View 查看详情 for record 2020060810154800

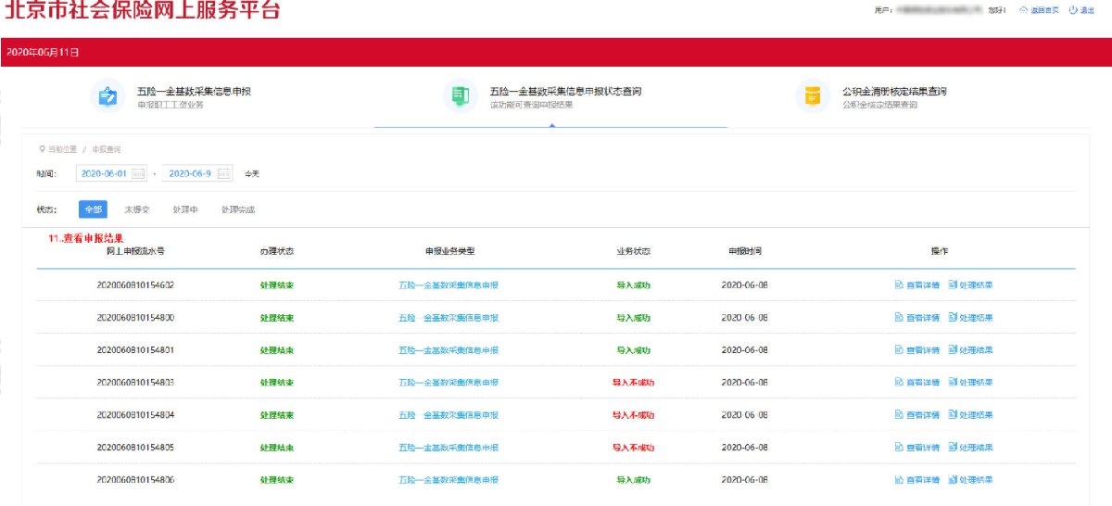coord(917,318)
